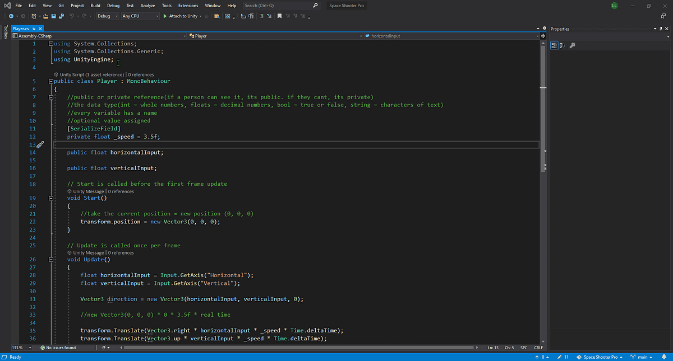Image resolution: width=673 pixels, height=361 pixels.
Task: Open the Properties window options dropdown arrow
Action: click(654, 29)
